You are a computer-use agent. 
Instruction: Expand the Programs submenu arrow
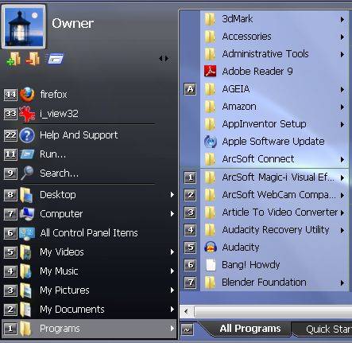tap(172, 329)
